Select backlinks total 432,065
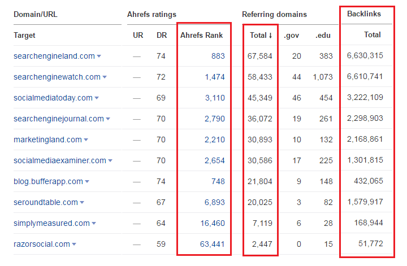This screenshot has height=266, width=407. [369, 181]
